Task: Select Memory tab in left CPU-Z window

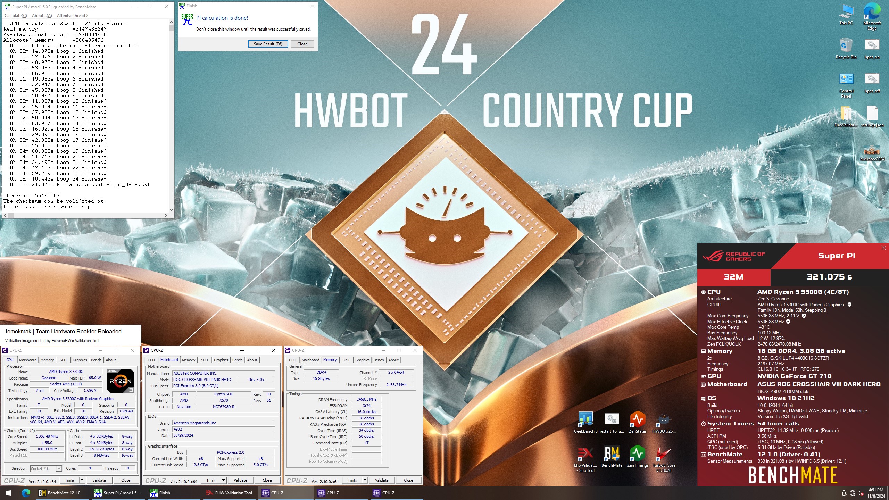Action: pos(47,360)
